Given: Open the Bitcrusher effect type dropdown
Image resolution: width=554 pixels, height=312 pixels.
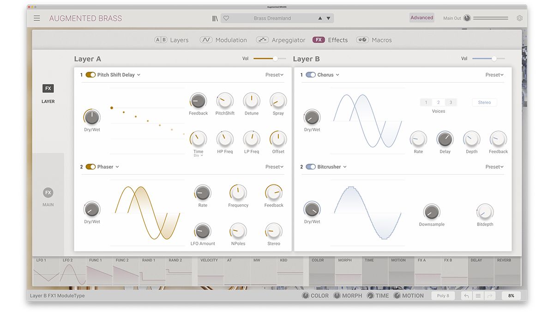Looking at the screenshot, I should (x=332, y=167).
